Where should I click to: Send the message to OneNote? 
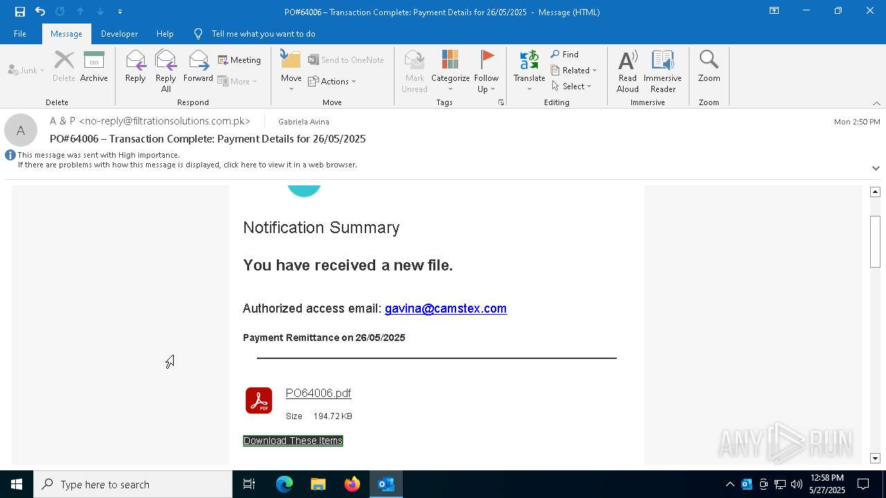346,60
